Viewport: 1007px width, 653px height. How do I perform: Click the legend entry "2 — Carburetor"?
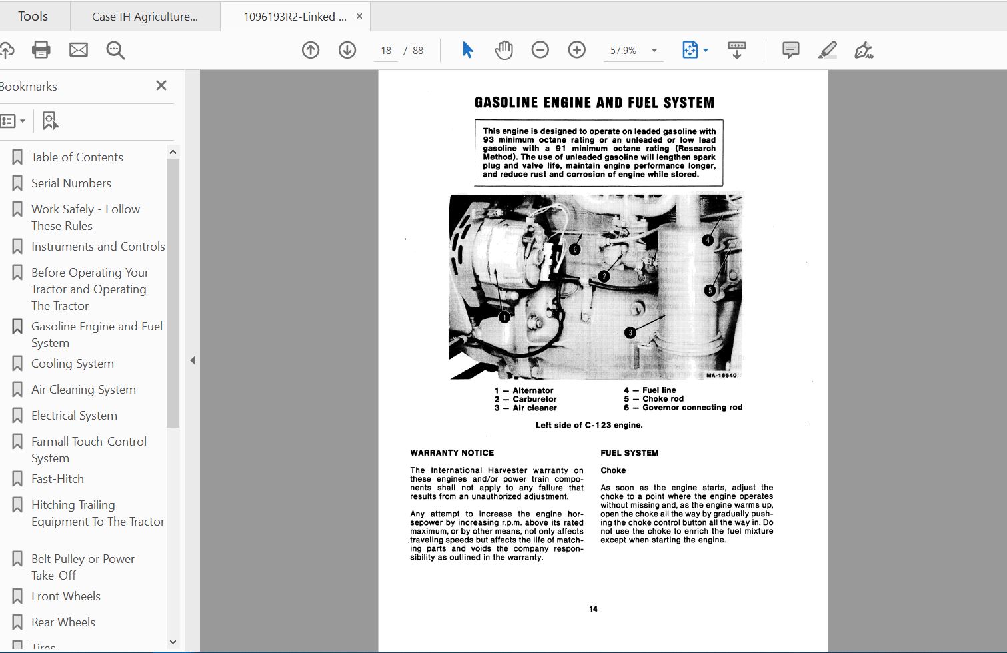(525, 399)
